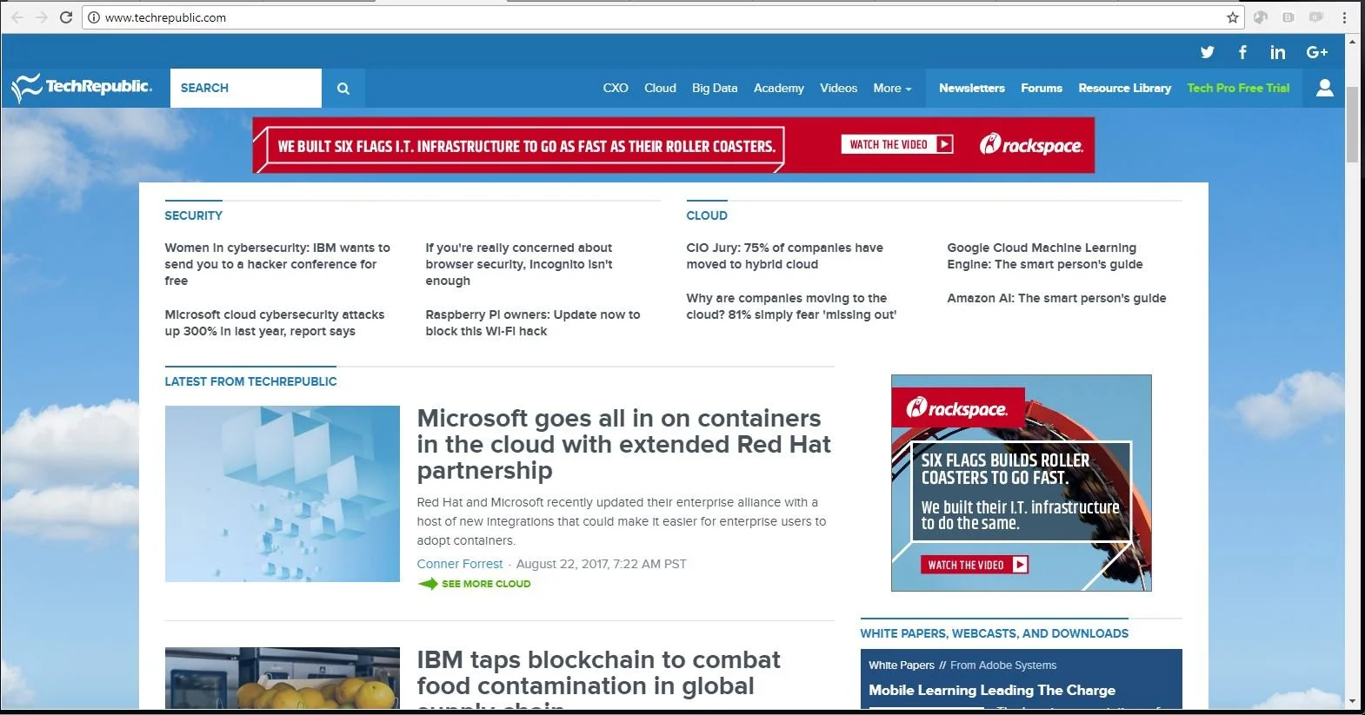
Task: Bookmark this page with the star icon
Action: pos(1232,17)
